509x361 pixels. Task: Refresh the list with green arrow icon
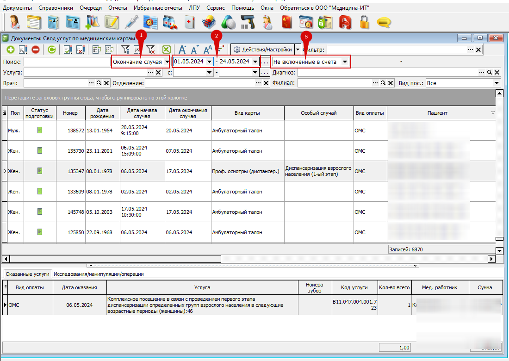(52, 50)
